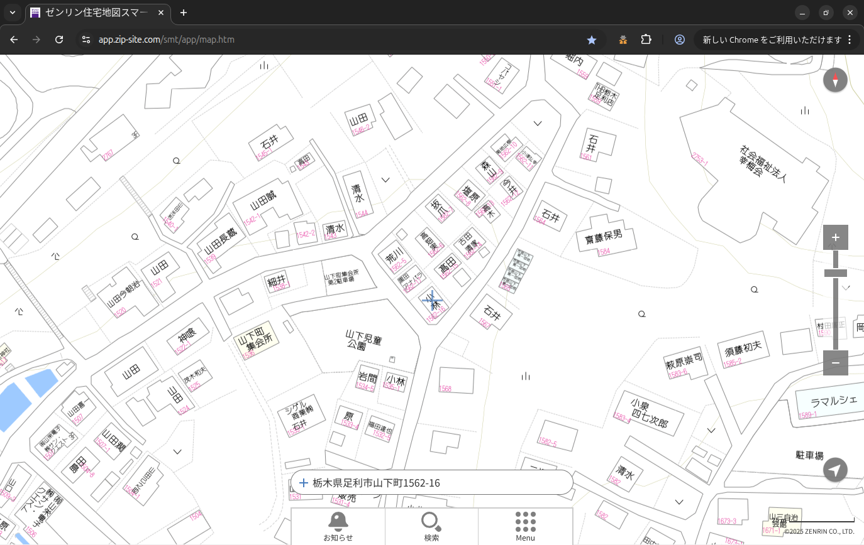Bookmark this page with star
The image size is (864, 545).
(591, 40)
